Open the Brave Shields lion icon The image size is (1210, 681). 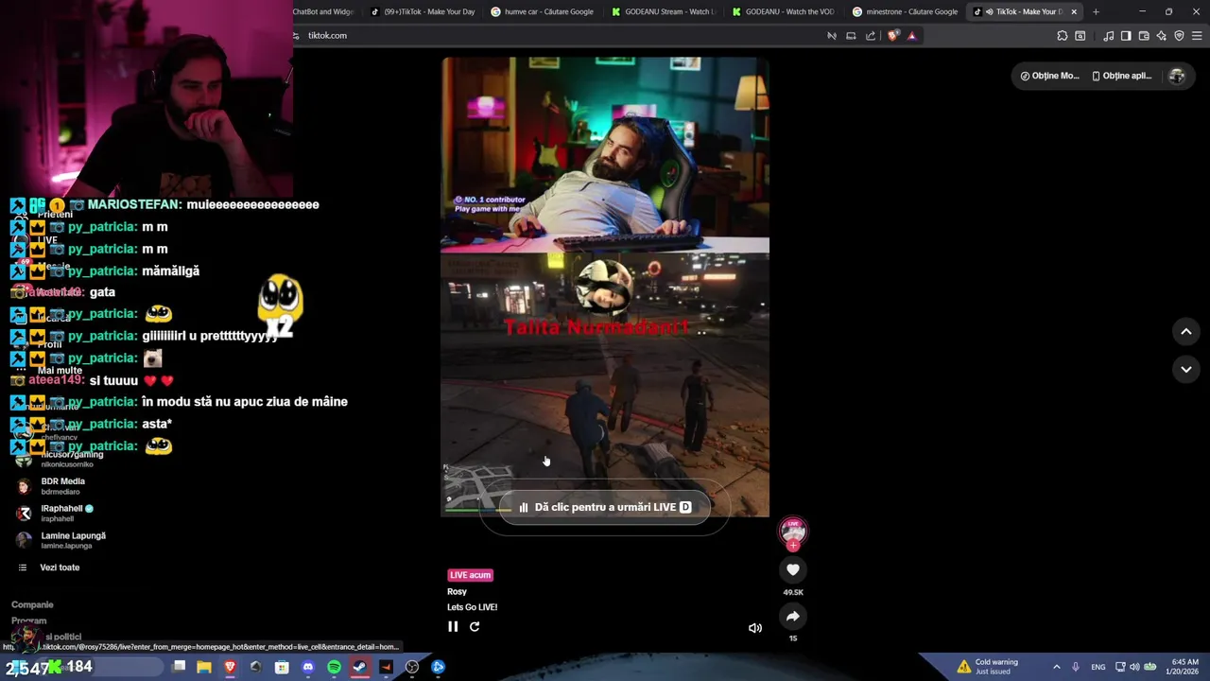[x=893, y=36]
